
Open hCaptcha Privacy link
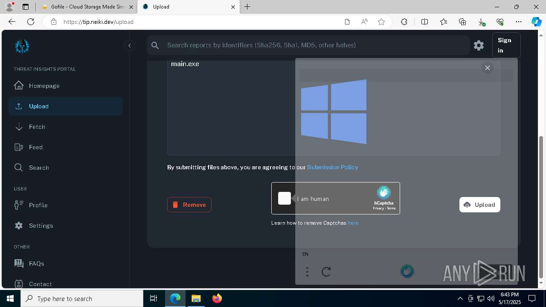click(378, 209)
